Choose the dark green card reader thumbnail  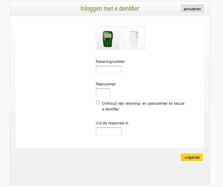(108, 38)
